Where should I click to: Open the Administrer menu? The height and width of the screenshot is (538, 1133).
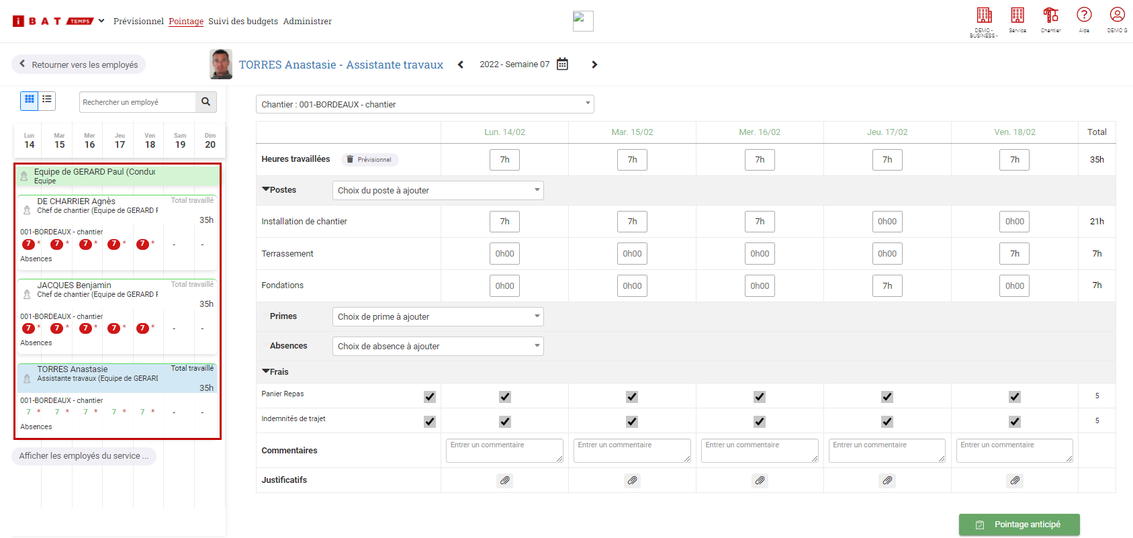point(308,21)
